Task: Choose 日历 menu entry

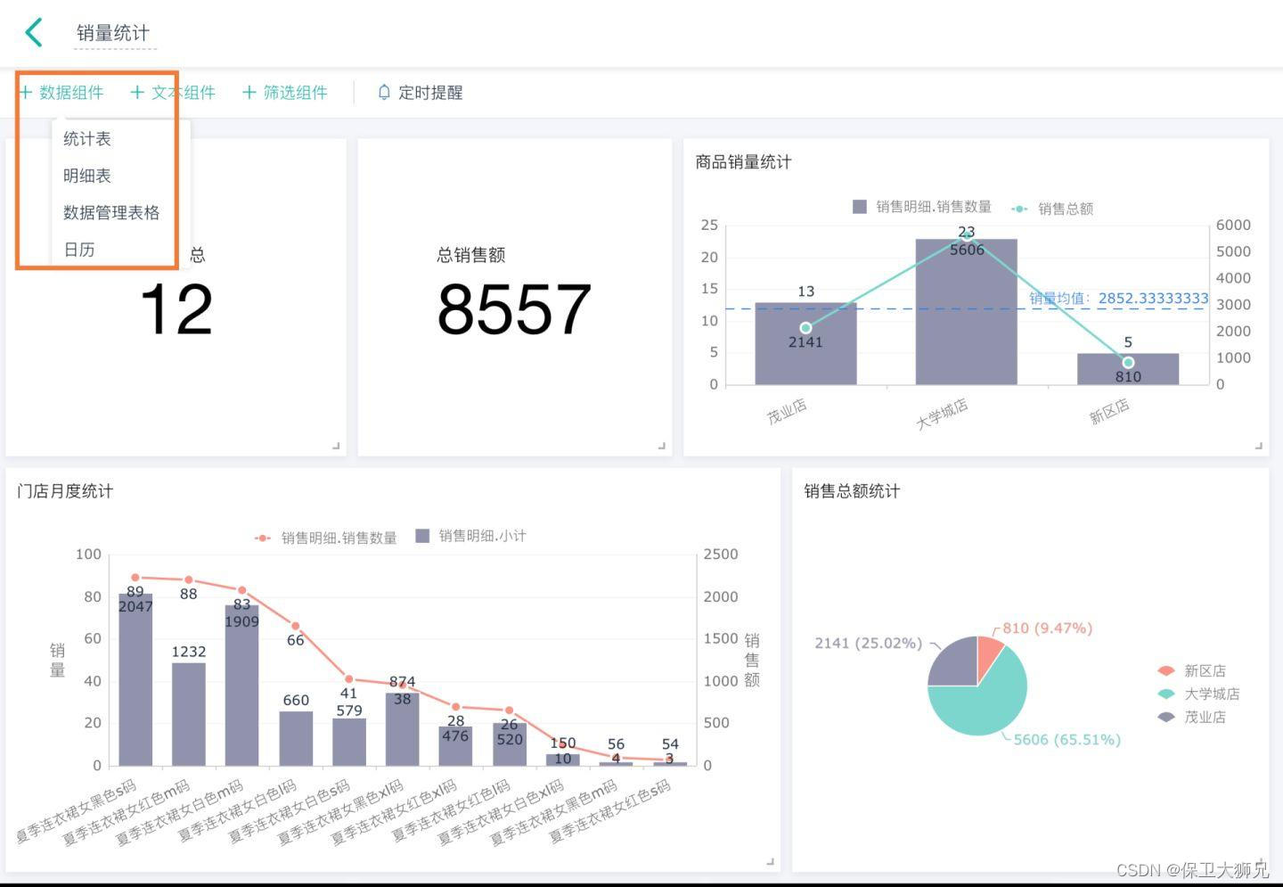Action: (79, 250)
